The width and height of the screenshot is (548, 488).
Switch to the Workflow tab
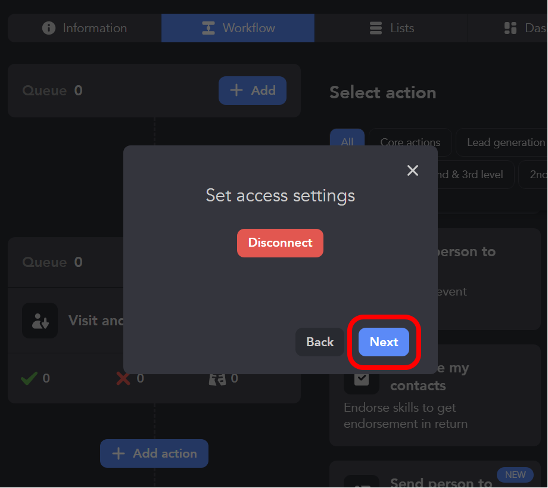238,28
